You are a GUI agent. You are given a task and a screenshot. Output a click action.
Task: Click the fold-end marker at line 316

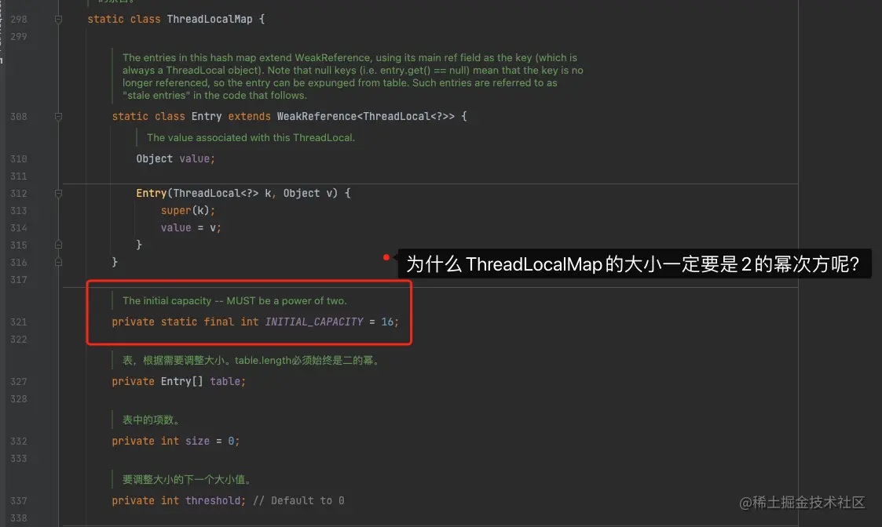58,262
